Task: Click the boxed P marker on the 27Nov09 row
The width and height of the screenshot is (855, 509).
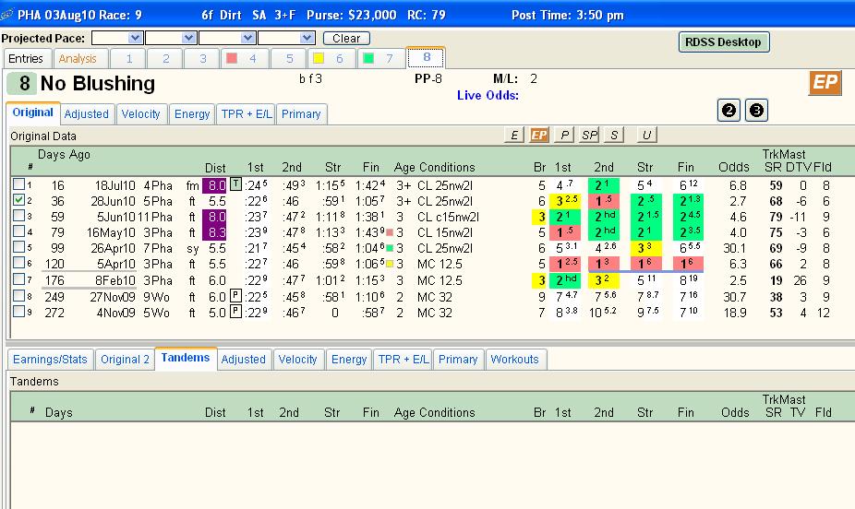Action: tap(235, 296)
